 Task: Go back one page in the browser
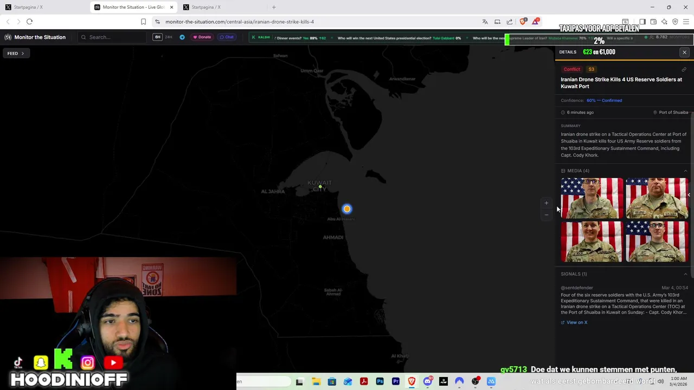8,22
